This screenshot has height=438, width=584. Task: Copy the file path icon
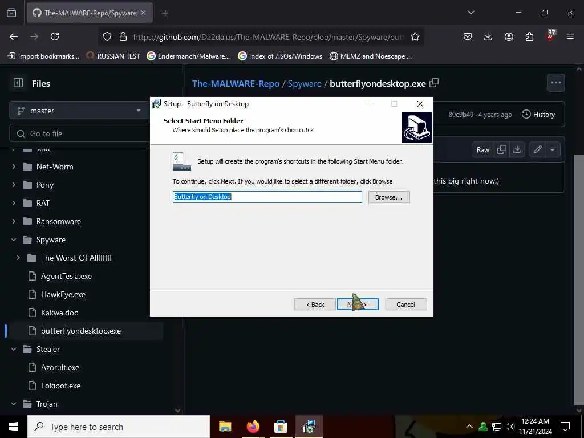tap(434, 83)
